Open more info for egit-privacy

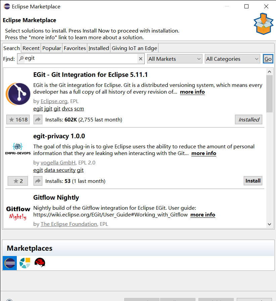[204, 153]
